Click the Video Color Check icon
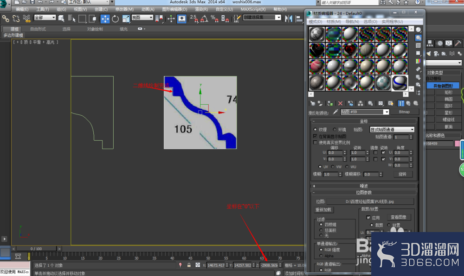 pyautogui.click(x=418, y=61)
